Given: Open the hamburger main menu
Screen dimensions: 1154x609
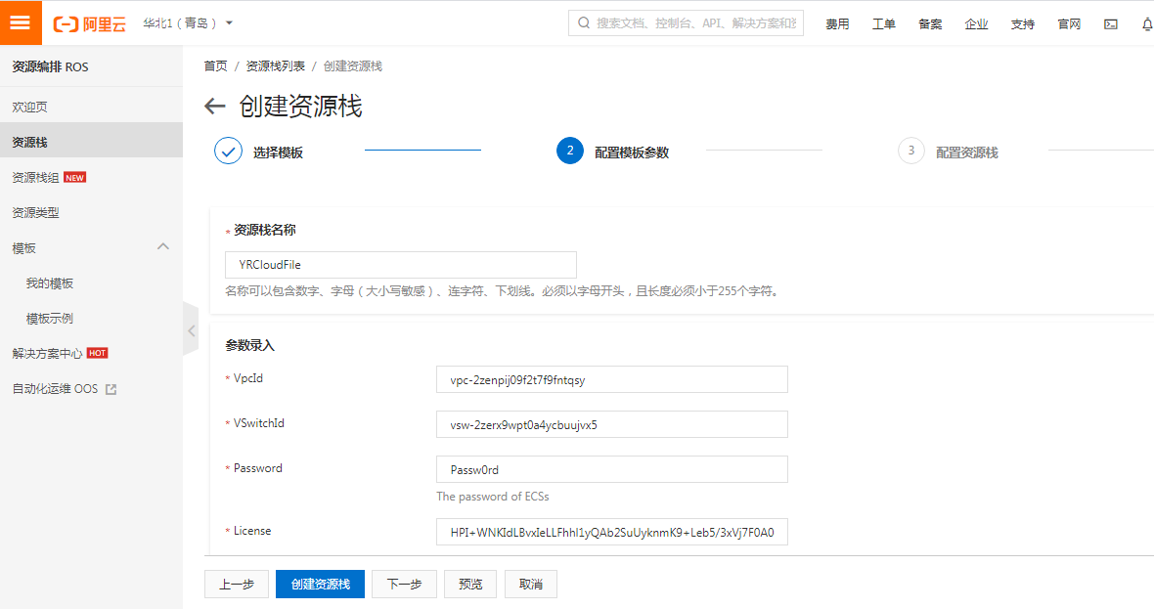Looking at the screenshot, I should point(21,22).
